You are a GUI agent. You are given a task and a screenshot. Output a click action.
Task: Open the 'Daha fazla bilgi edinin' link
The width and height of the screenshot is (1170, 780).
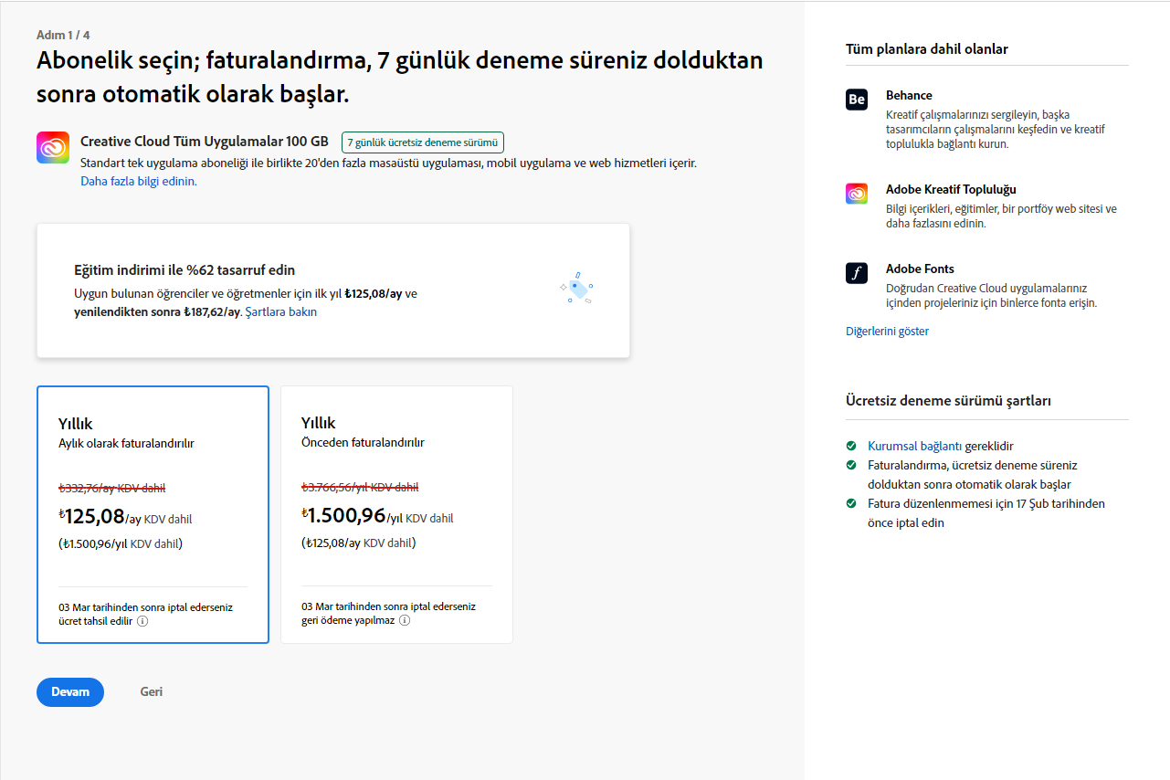(x=139, y=181)
